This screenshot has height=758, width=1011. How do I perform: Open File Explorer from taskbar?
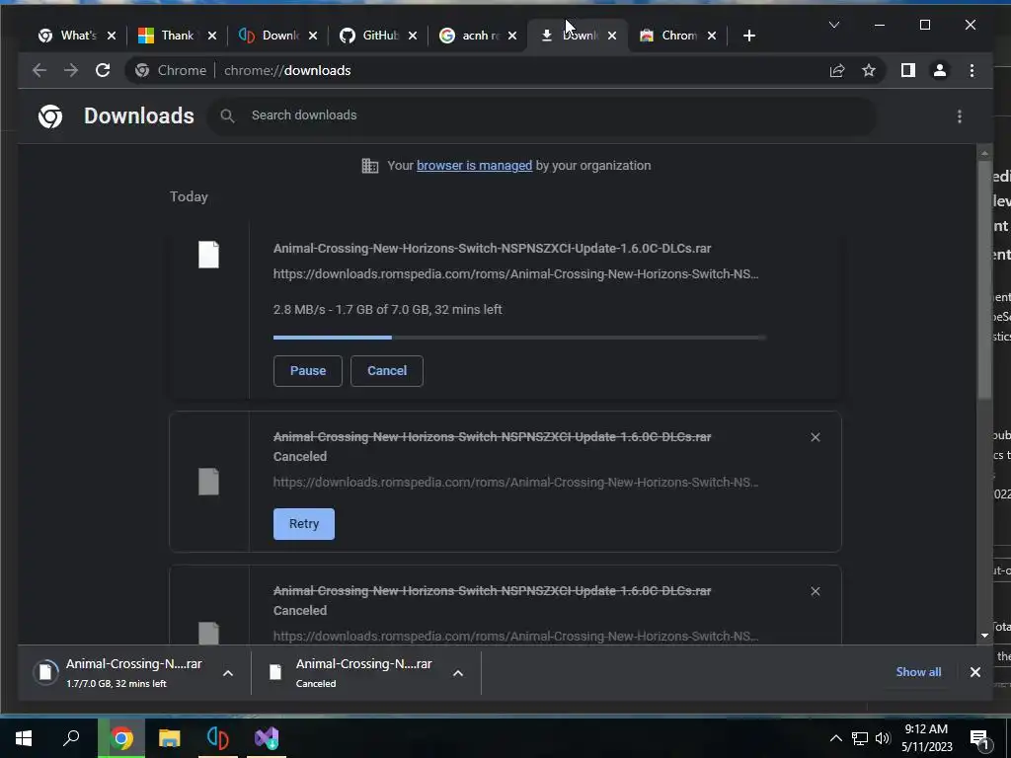click(x=170, y=738)
